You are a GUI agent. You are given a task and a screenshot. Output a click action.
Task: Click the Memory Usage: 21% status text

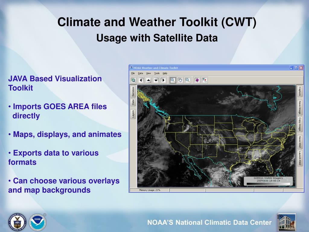coord(150,190)
